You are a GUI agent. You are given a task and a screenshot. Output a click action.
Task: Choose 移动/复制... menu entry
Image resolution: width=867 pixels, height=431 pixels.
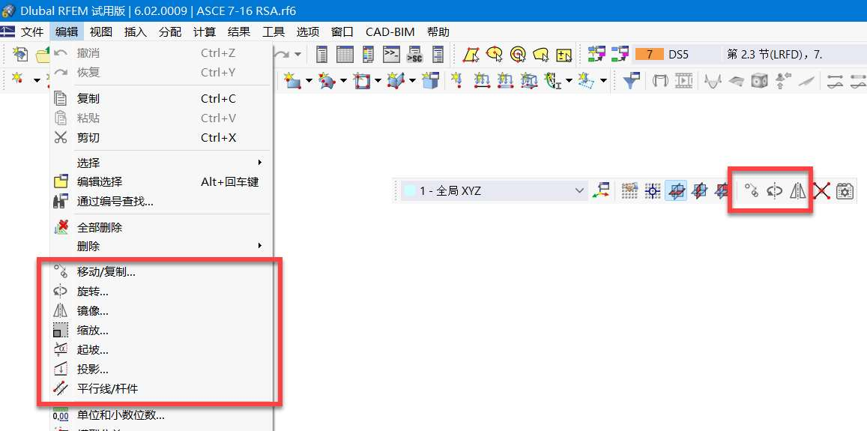click(161, 272)
